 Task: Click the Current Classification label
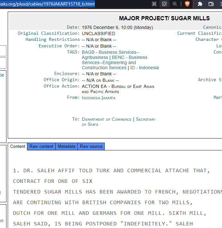(x=200, y=33)
